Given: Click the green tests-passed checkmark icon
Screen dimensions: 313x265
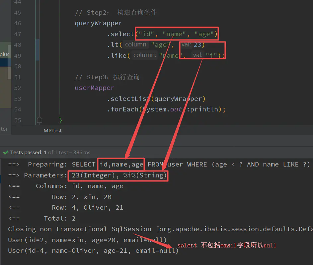Looking at the screenshot, I should [x=6, y=152].
